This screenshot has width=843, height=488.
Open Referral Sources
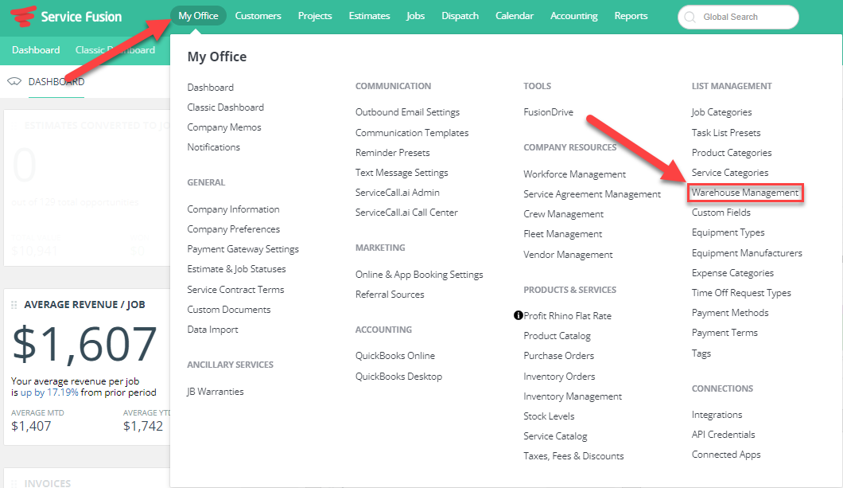(390, 295)
